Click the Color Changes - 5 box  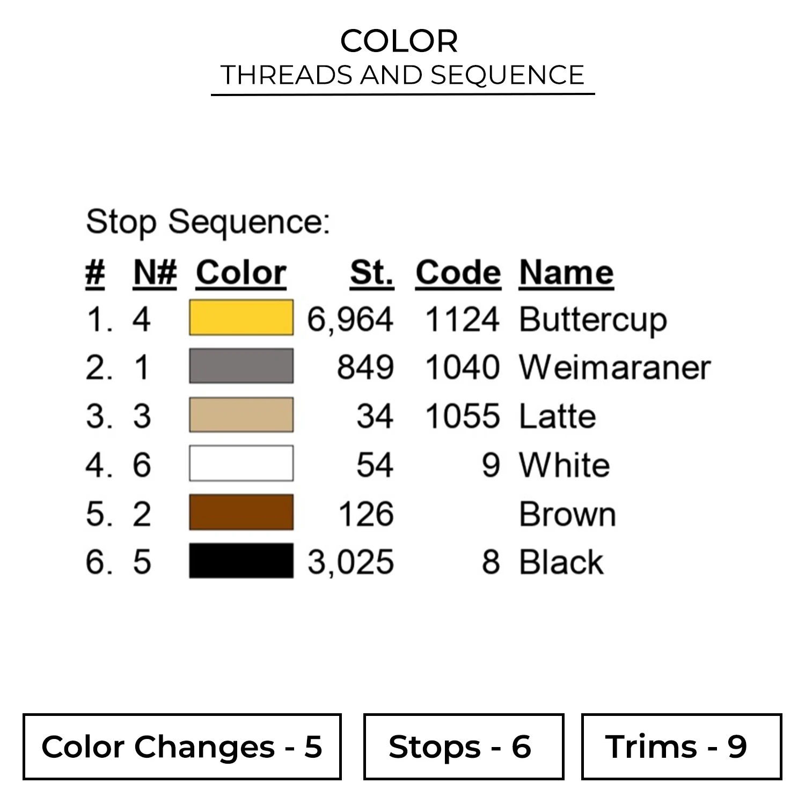182,747
